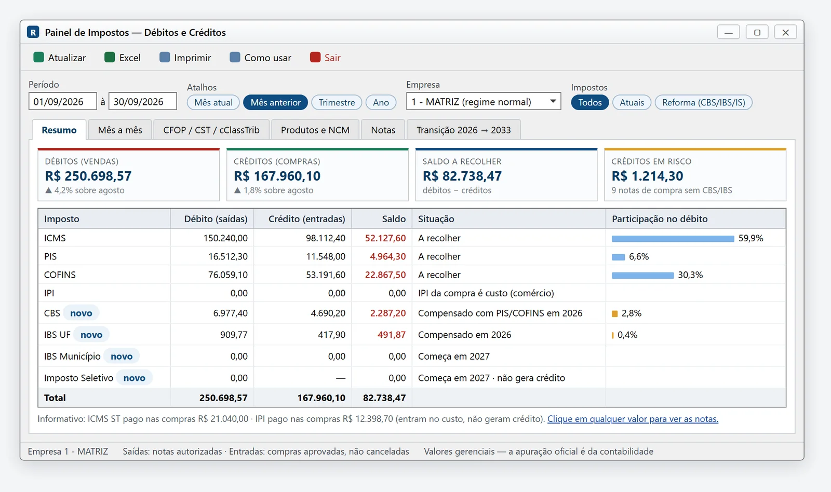Open the Saldo a Recolher card
The height and width of the screenshot is (492, 831).
[506, 175]
